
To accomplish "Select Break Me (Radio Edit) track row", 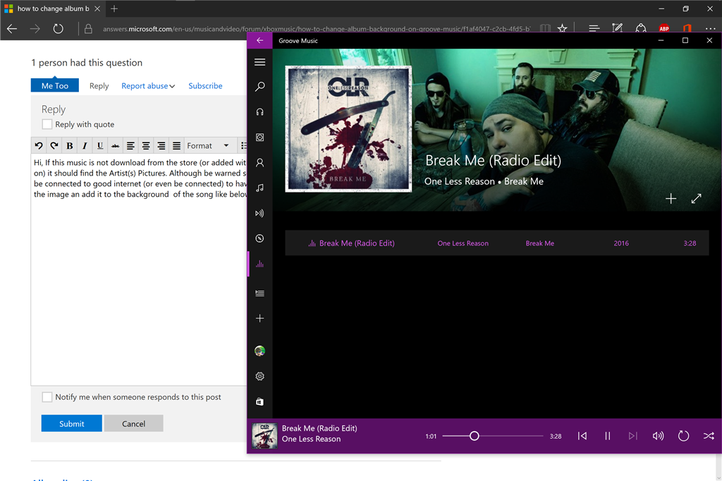I will [x=497, y=243].
